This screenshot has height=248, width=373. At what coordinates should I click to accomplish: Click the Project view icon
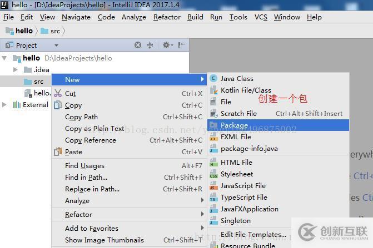(9, 45)
